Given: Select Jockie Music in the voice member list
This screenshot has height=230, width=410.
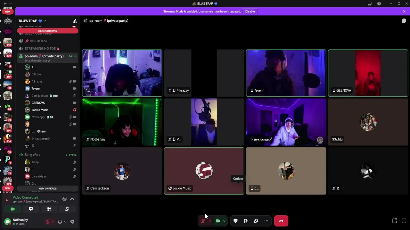Looking at the screenshot, I should click(x=51, y=110).
